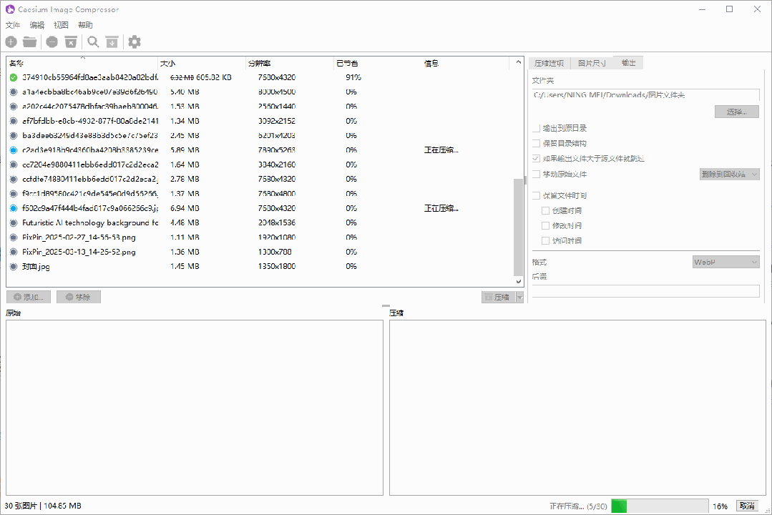Viewport: 772px width, 515px height.
Task: Click green check status icon of first file
Action: tap(14, 77)
